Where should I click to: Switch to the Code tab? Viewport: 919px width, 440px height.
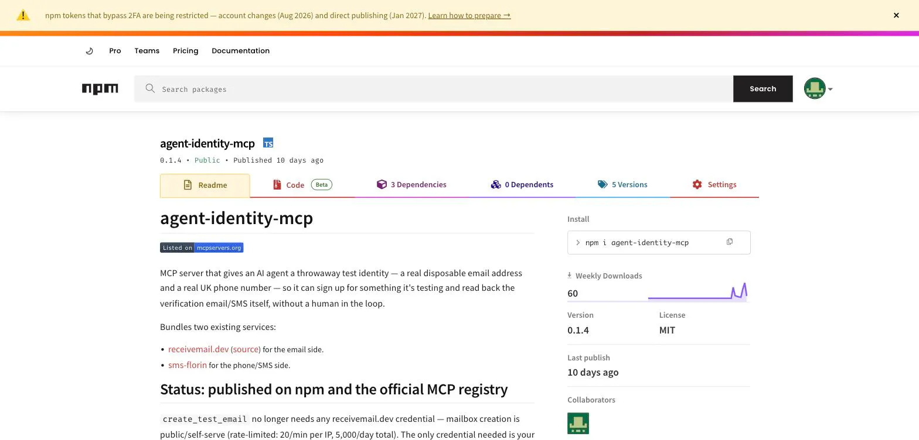click(x=302, y=185)
